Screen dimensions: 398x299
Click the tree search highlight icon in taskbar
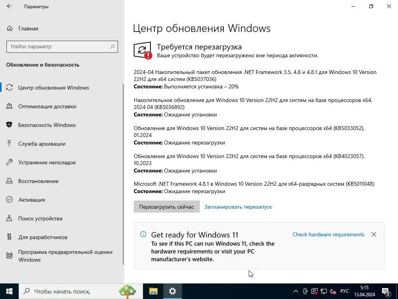click(x=127, y=291)
